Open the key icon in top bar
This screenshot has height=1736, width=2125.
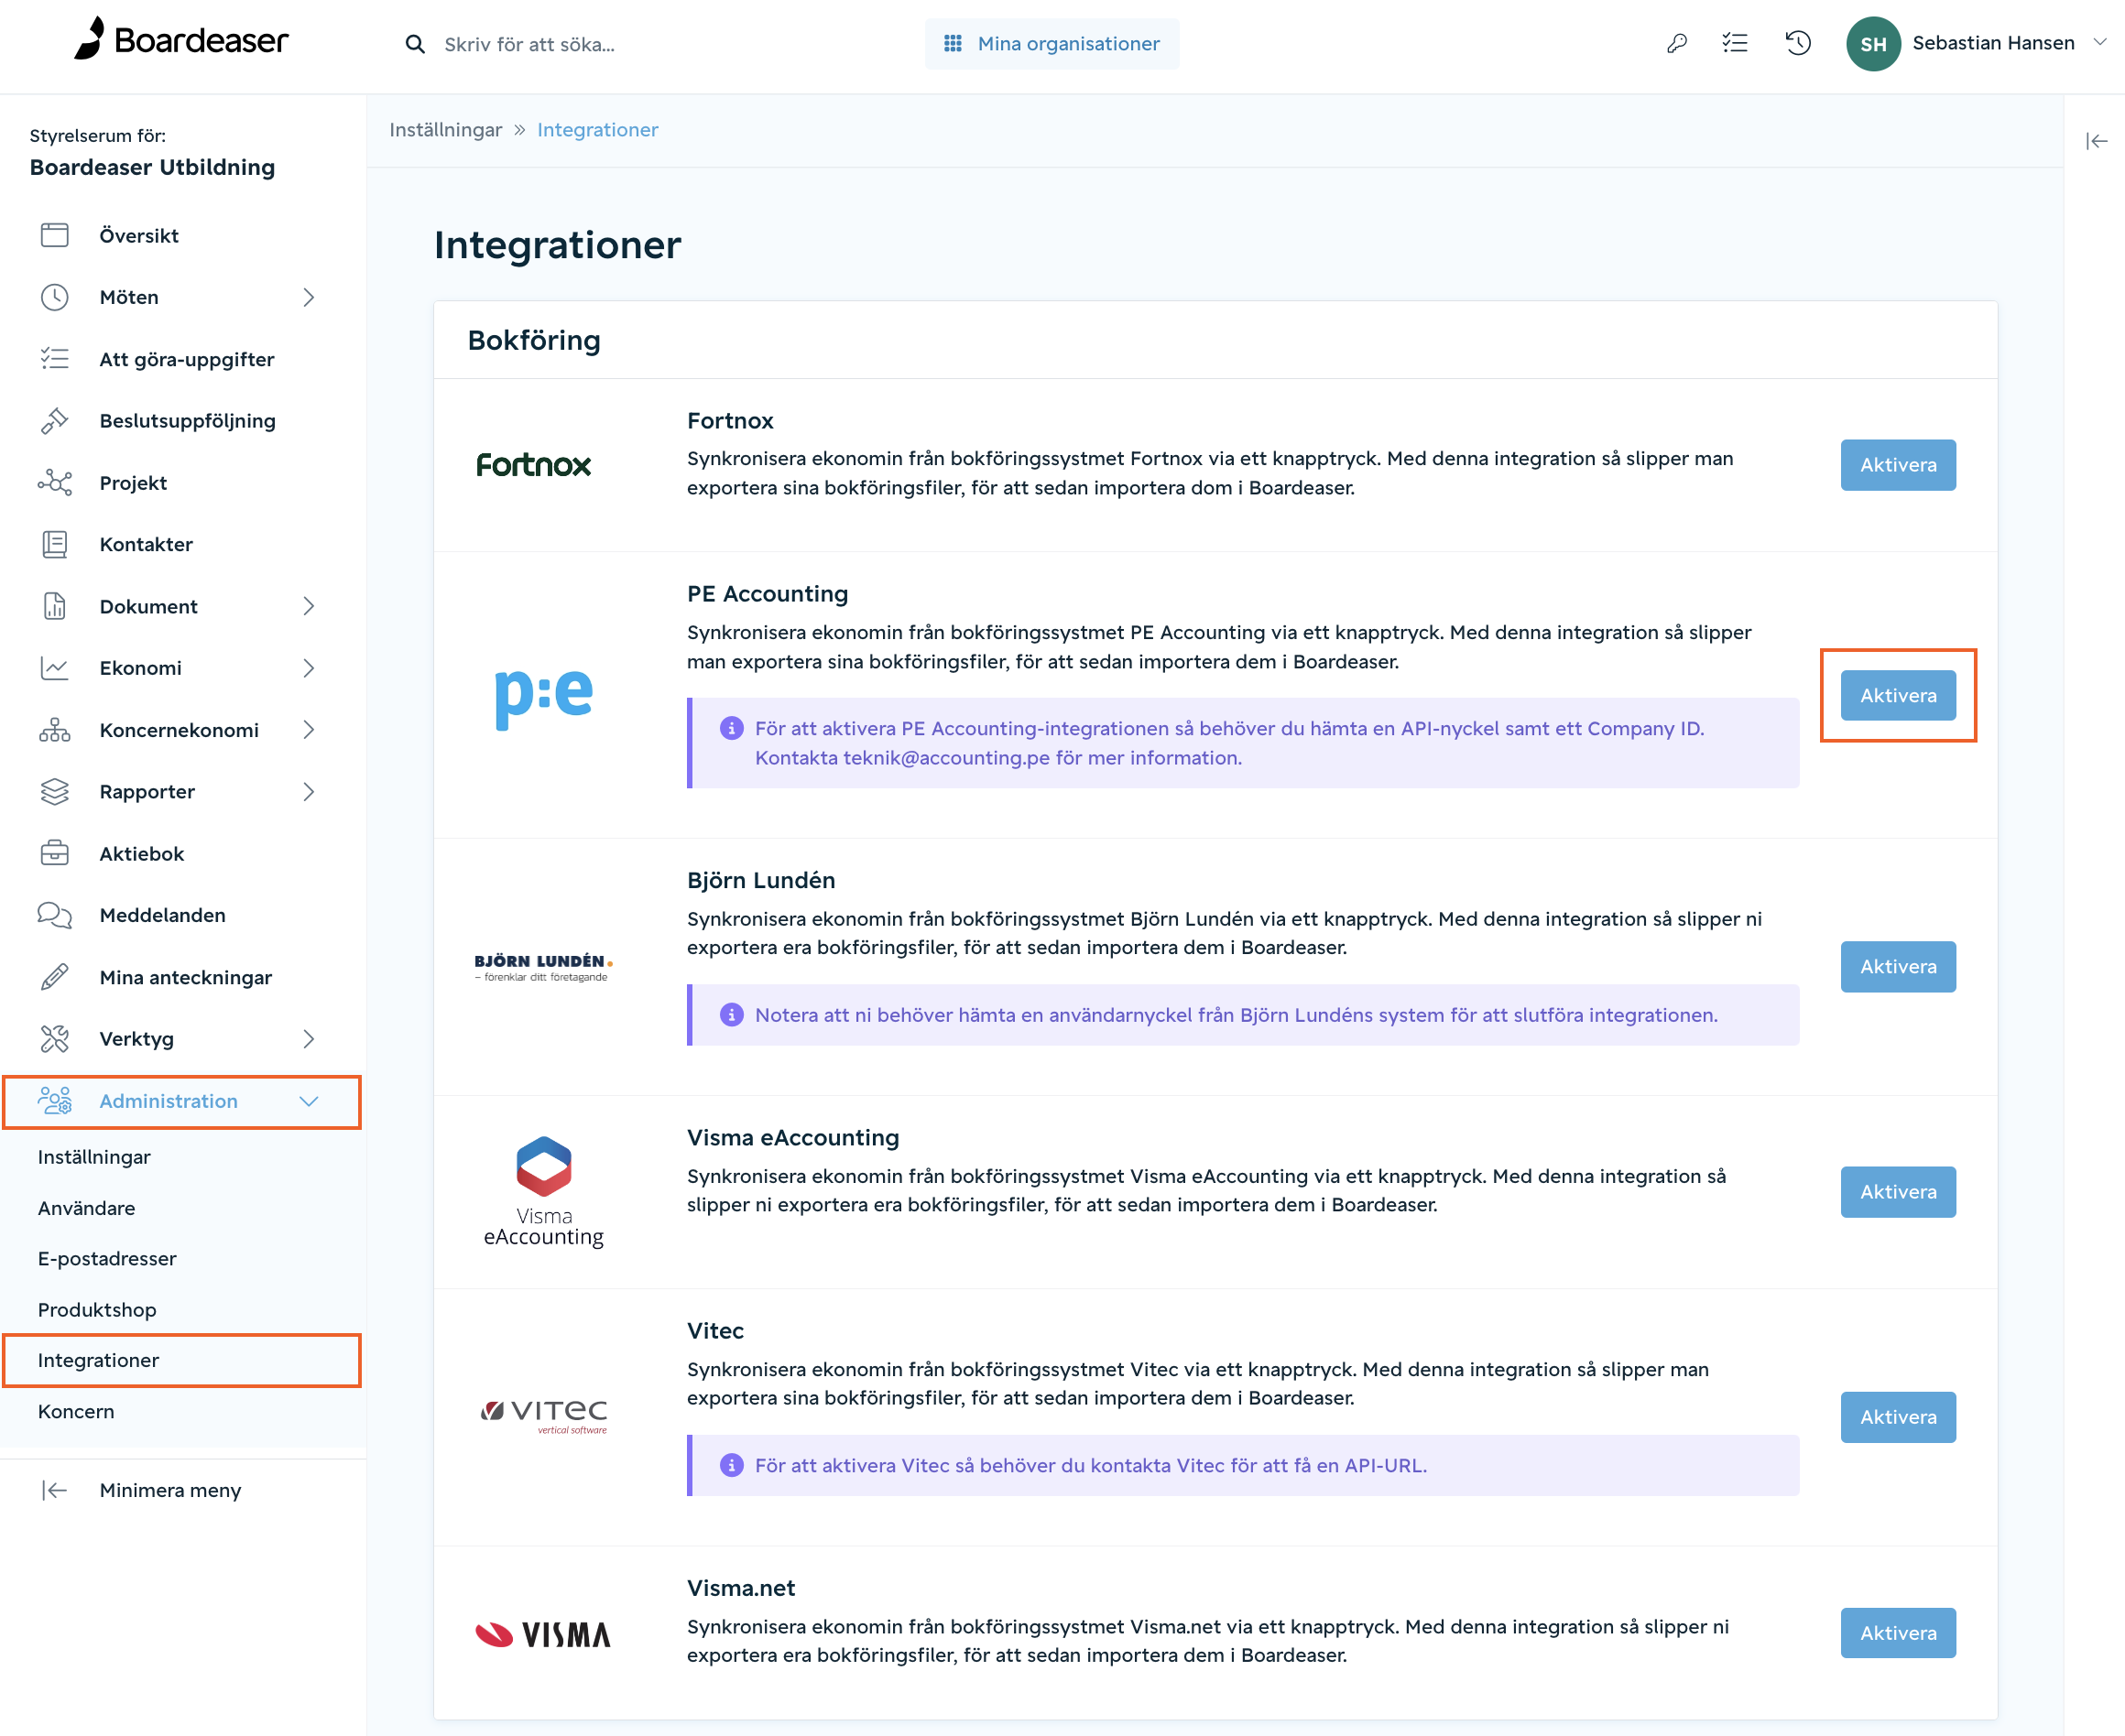[x=1677, y=44]
